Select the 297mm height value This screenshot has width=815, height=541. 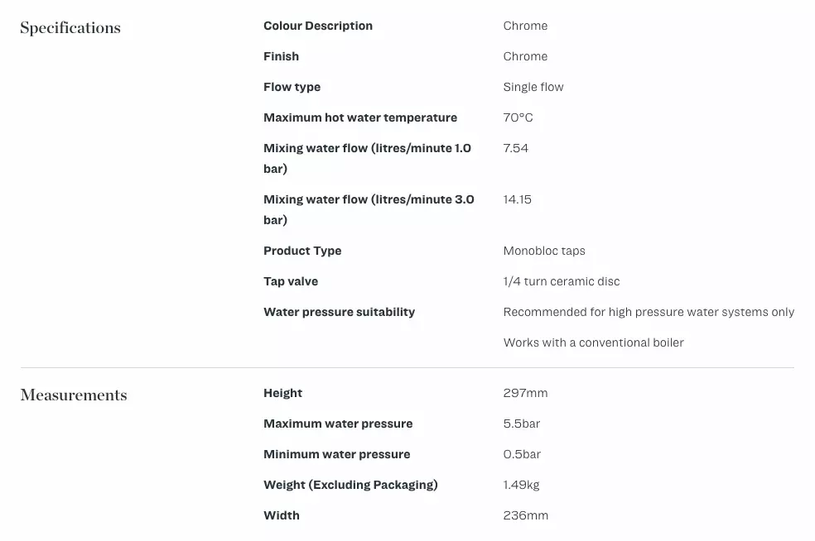[525, 394]
